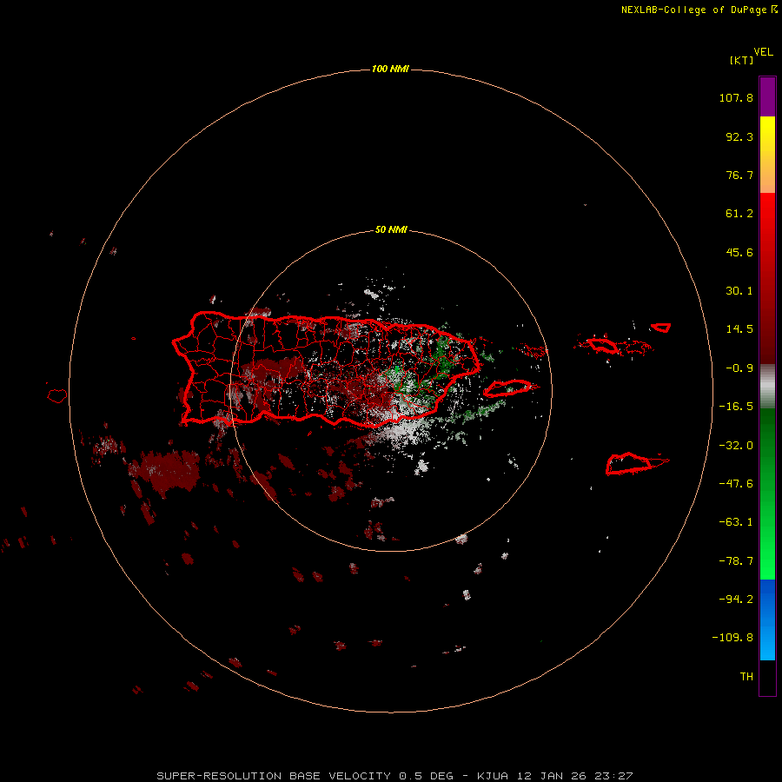Viewport: 782px width, 782px height.
Task: Pick the green segment of the velocity color bar
Action: (x=767, y=494)
